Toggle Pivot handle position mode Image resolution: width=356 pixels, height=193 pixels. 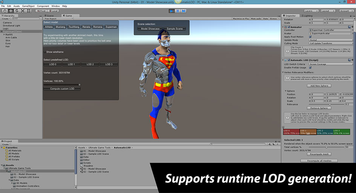41,11
